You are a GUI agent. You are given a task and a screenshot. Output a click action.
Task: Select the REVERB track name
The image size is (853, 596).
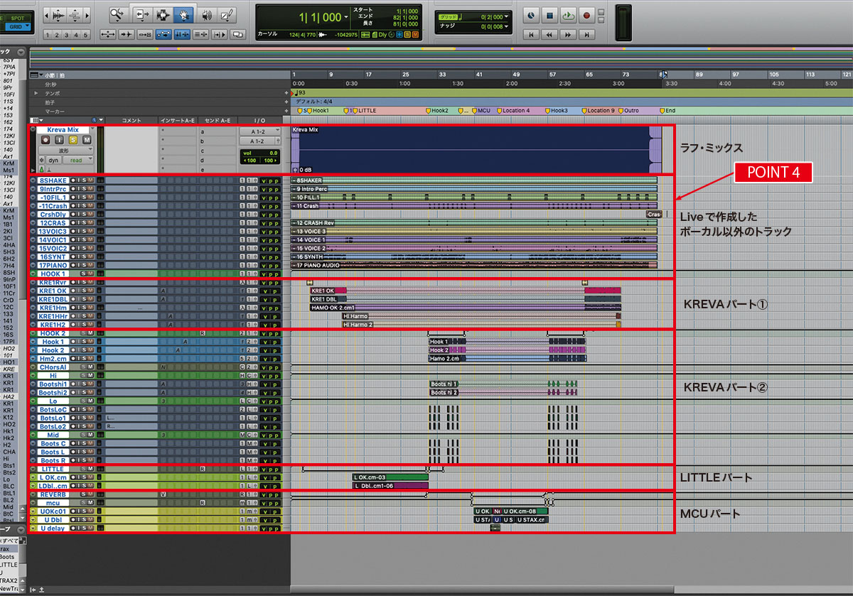point(53,494)
